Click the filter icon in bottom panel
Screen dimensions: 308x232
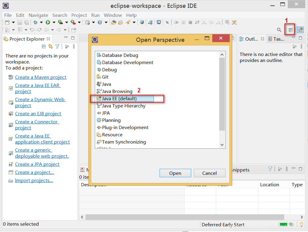tap(270, 169)
